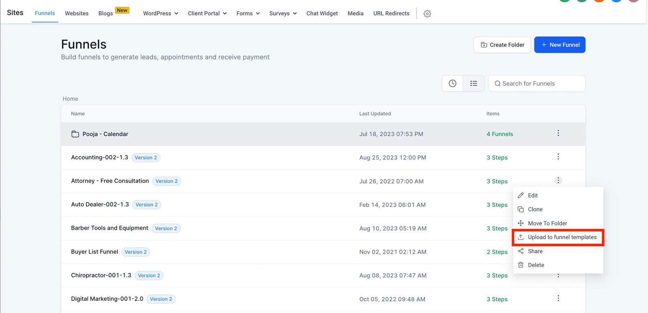
Task: Open options for Pooja - Calendar folder
Action: point(558,133)
